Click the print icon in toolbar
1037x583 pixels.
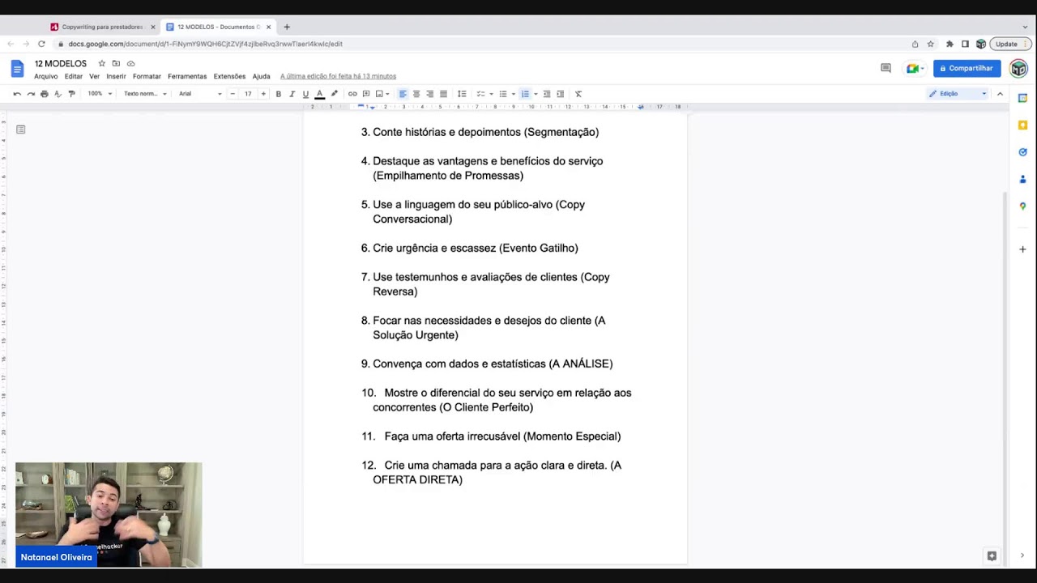click(x=44, y=94)
